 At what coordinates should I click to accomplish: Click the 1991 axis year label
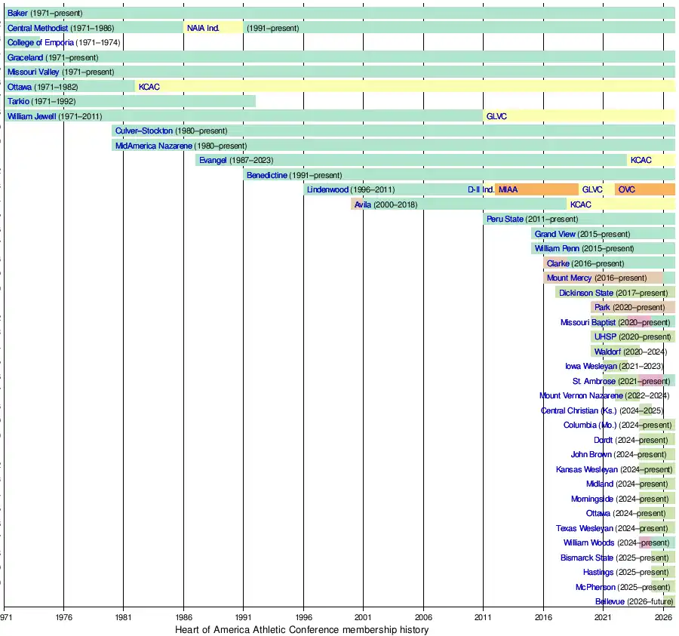tap(244, 617)
